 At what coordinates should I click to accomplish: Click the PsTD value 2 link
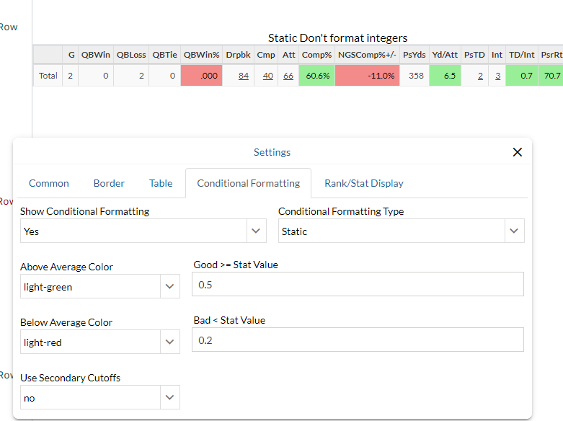pos(480,76)
